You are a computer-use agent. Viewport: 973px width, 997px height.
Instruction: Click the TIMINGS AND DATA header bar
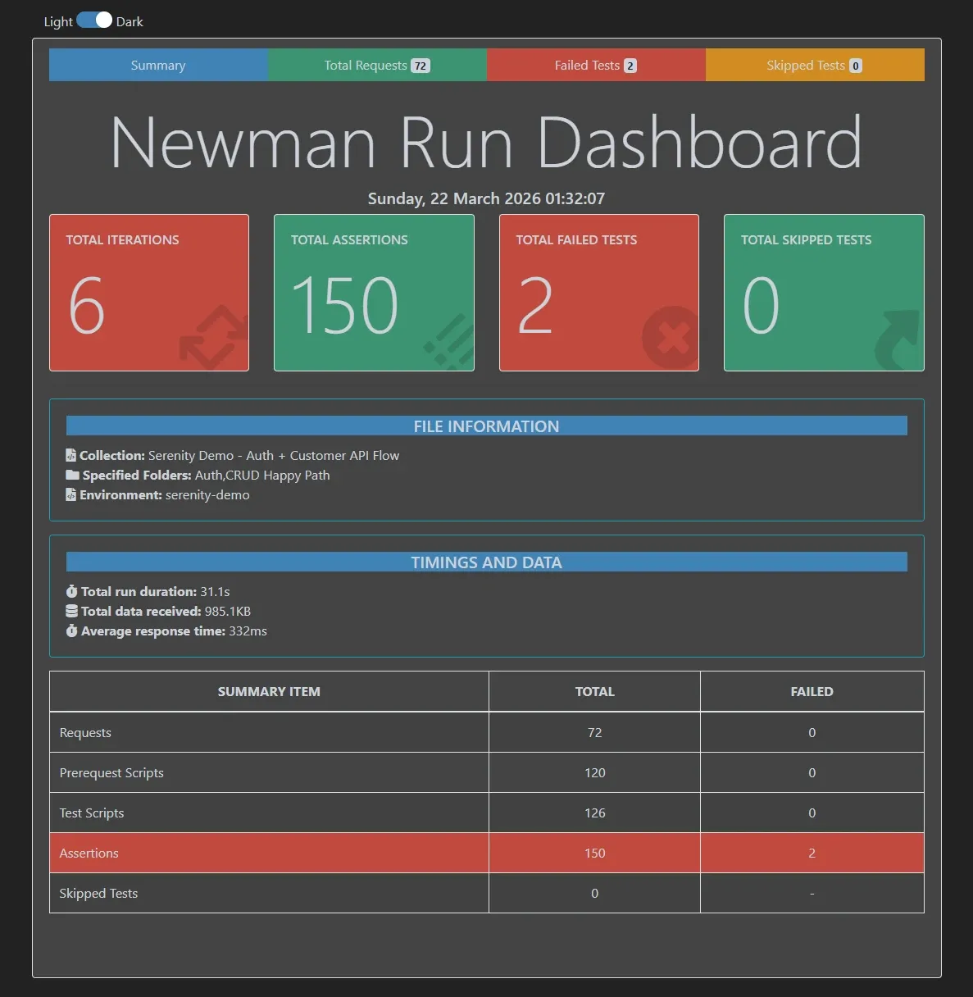pos(486,562)
